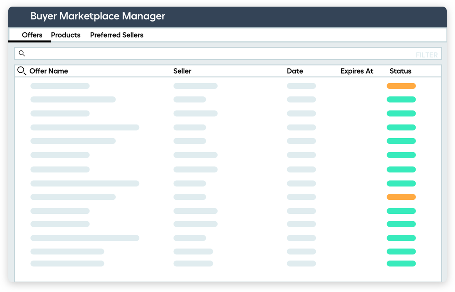Open the first offer's name in the list
Screen dimensions: 455x292
point(60,86)
